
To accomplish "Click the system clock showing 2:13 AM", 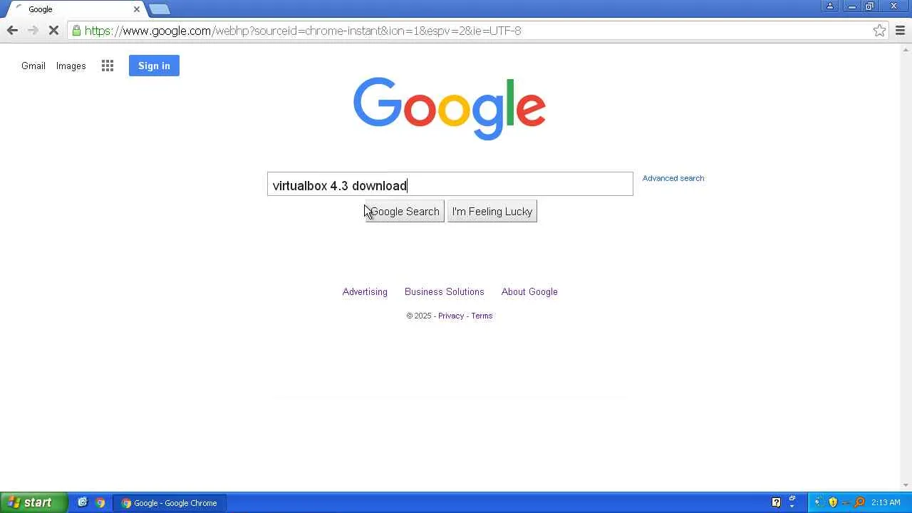I will (886, 502).
